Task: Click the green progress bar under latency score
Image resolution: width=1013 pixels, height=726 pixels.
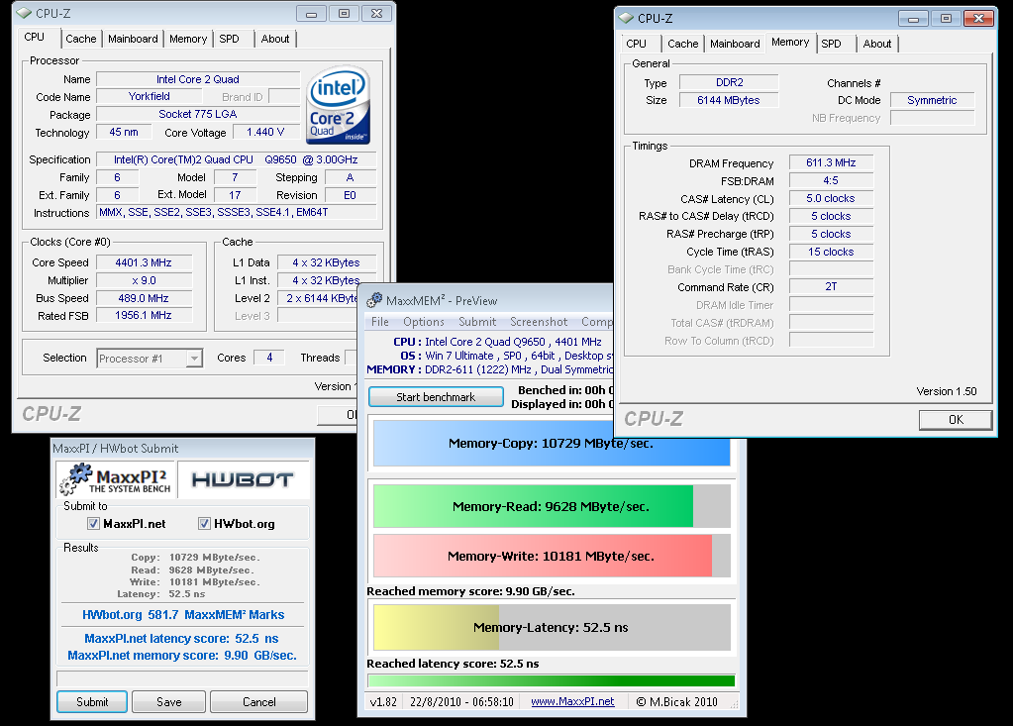Action: click(552, 680)
